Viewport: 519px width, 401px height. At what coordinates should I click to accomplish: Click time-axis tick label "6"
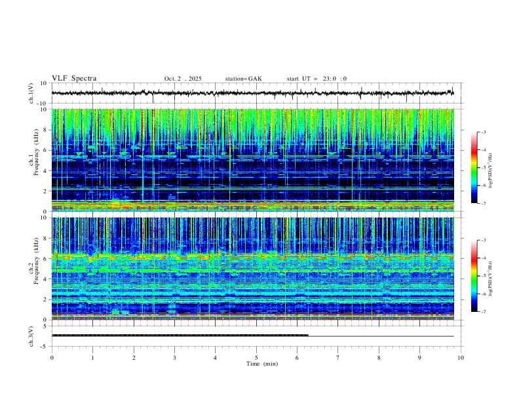pyautogui.click(x=297, y=358)
